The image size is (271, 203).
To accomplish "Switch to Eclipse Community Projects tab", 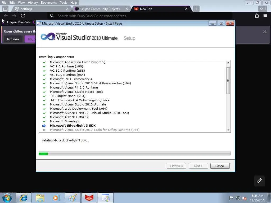I will [x=102, y=9].
